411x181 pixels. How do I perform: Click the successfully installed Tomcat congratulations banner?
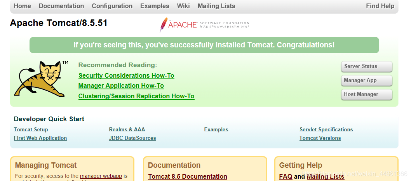click(204, 45)
